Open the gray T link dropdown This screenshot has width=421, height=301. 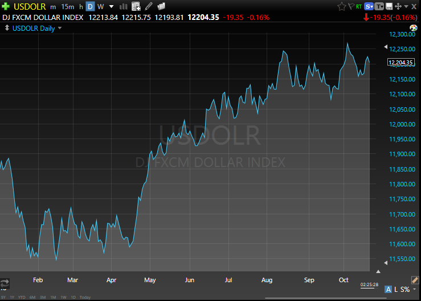click(379, 6)
